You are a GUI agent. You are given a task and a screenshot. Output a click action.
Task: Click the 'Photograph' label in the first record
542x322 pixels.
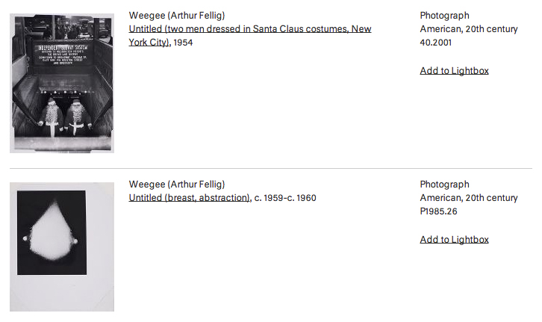[444, 16]
